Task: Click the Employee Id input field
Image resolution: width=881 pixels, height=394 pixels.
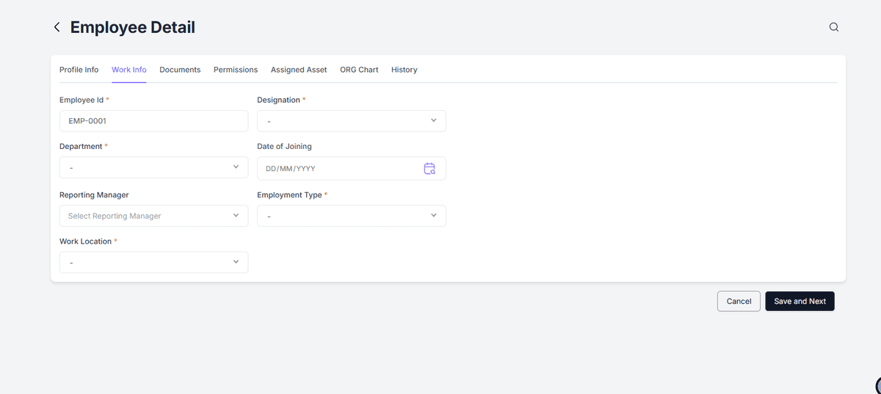Action: [153, 121]
